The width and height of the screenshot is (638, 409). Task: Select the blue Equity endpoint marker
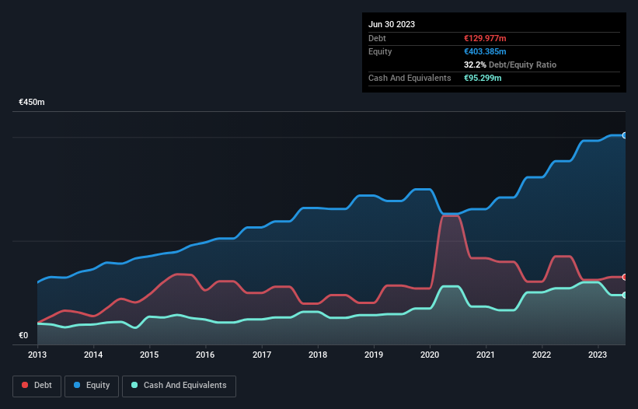coord(625,135)
